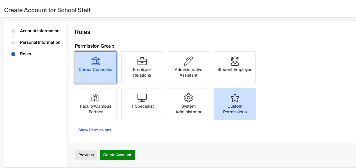Choose the Administrative Assistant label text
356x168 pixels.
pos(188,72)
